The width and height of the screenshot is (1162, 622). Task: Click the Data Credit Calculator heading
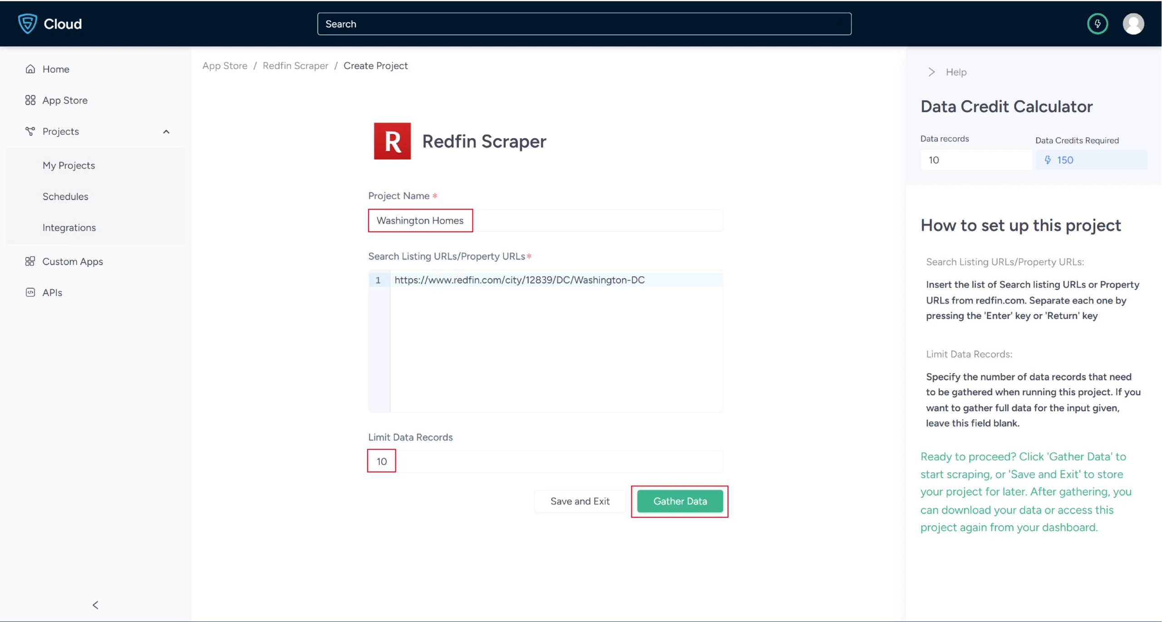point(1006,107)
